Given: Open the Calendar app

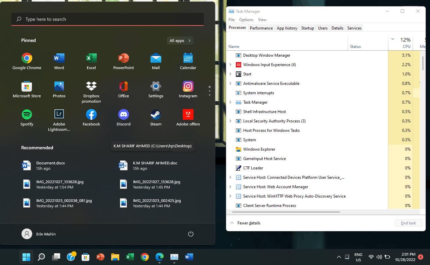Looking at the screenshot, I should pyautogui.click(x=188, y=61).
